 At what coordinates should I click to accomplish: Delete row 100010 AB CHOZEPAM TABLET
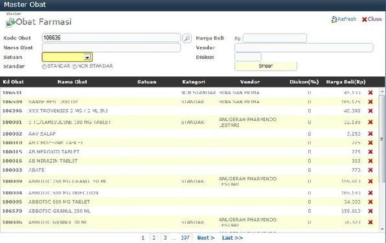click(370, 143)
